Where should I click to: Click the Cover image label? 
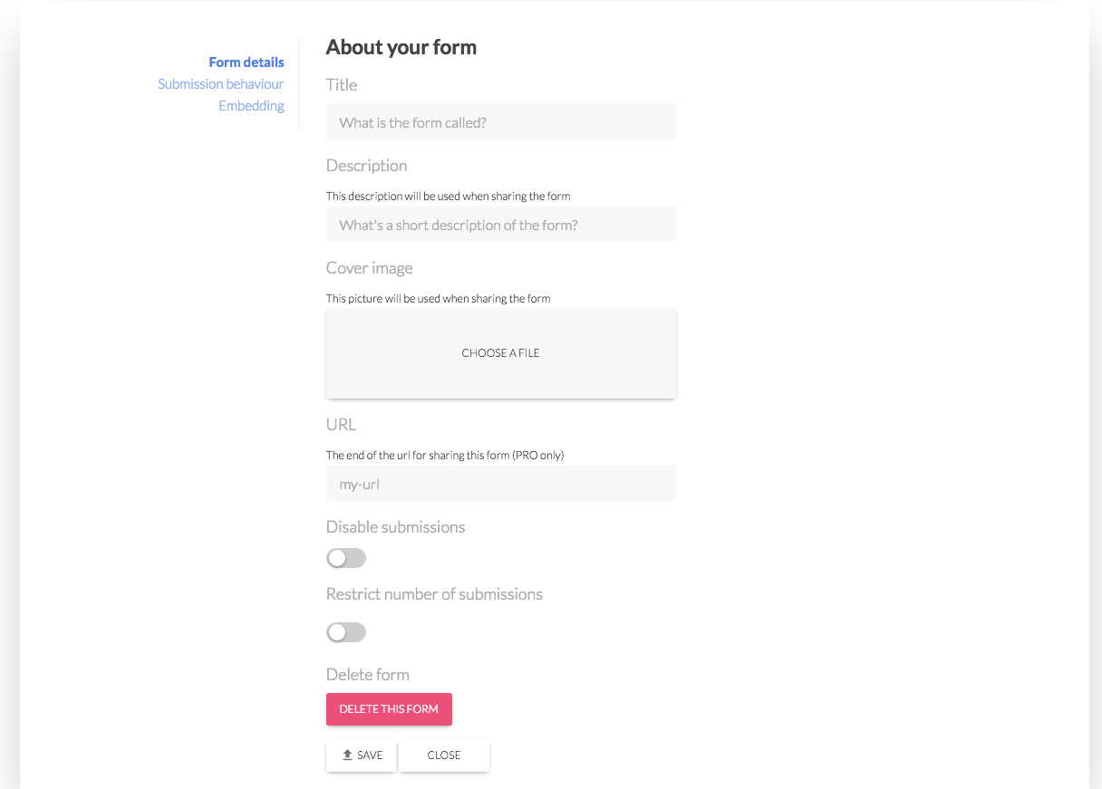coord(369,268)
